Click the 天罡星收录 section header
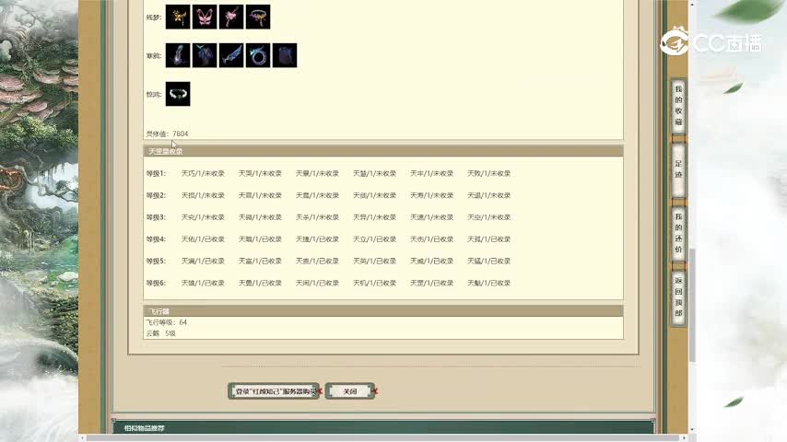The height and width of the screenshot is (442, 787). 383,151
